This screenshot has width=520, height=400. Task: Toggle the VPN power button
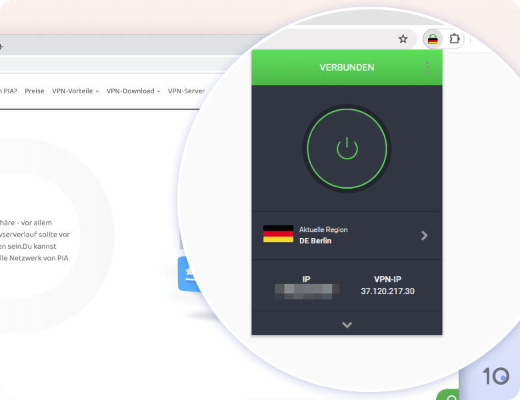click(x=347, y=149)
